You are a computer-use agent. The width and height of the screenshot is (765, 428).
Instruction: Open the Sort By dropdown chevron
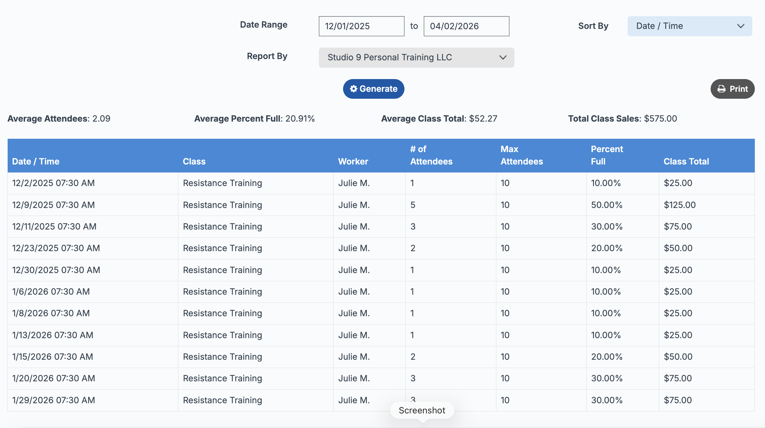pos(741,26)
